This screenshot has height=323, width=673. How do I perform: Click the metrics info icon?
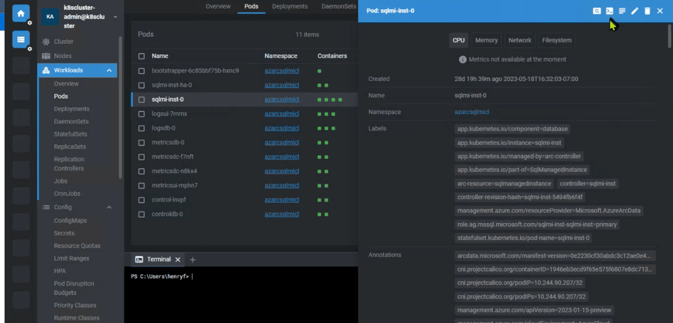463,60
